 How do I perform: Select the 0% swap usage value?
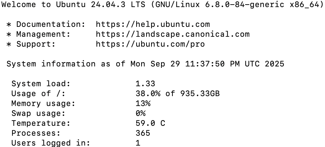(141, 113)
